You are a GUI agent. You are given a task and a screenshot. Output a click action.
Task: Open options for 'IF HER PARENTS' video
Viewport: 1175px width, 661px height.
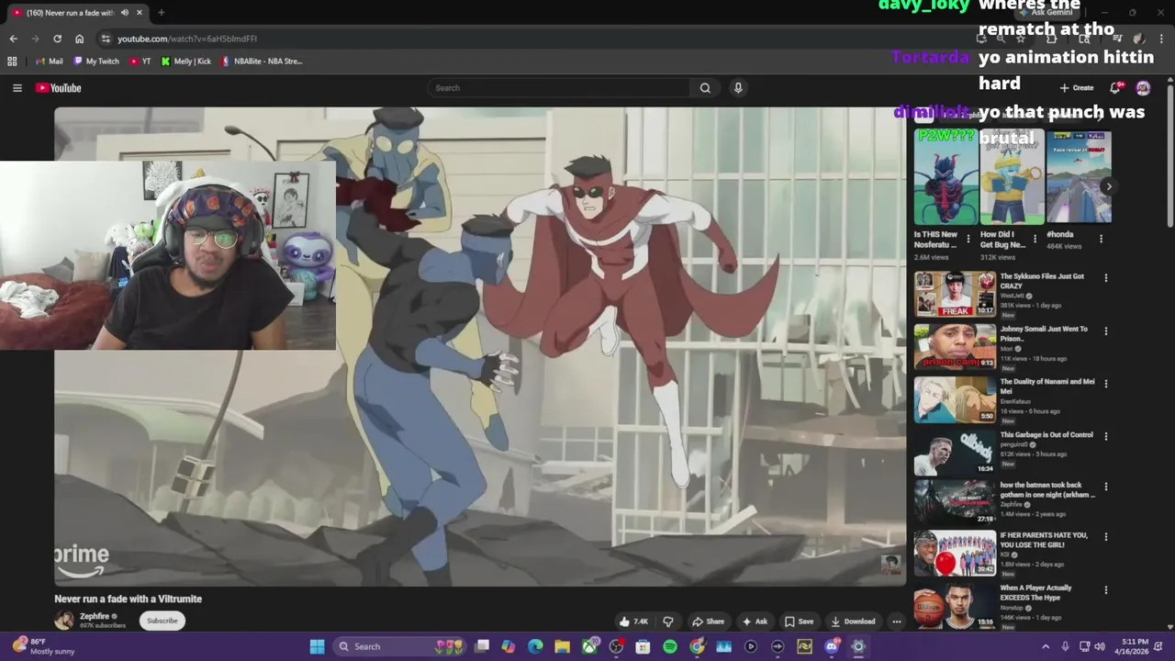1105,537
